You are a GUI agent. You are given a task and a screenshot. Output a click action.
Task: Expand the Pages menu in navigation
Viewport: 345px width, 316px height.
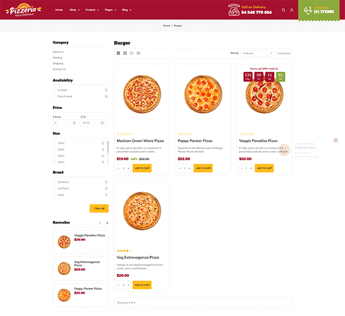pyautogui.click(x=111, y=10)
